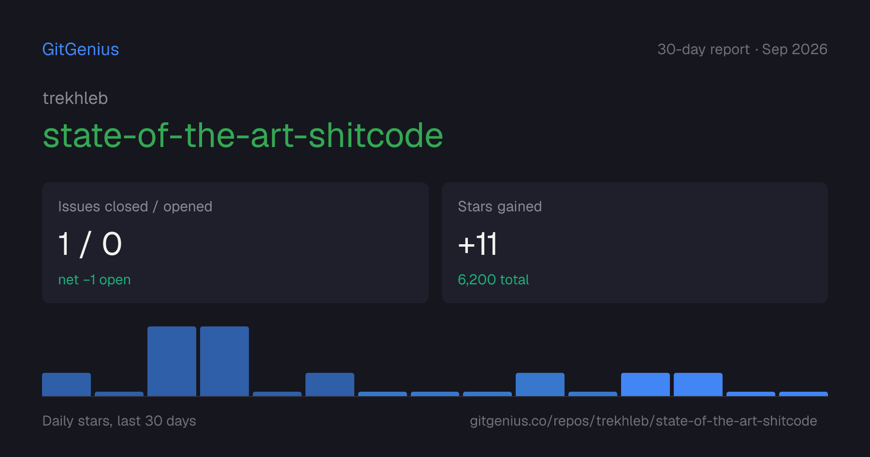Open the state-of-the-art-shitcode repository title
The width and height of the screenshot is (870, 457).
pyautogui.click(x=243, y=135)
